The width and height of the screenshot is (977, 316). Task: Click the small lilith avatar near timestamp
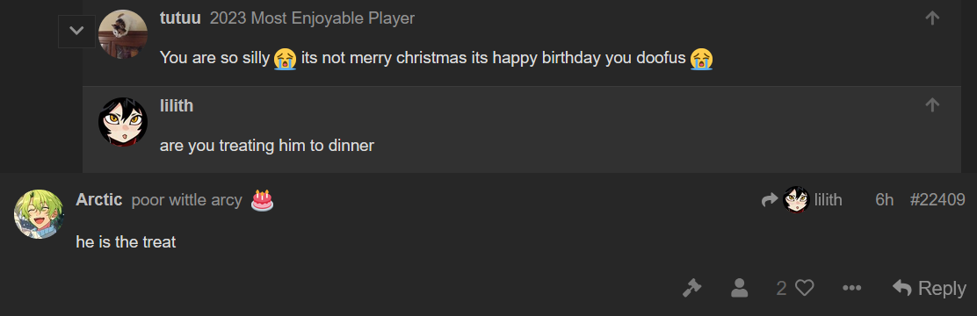(x=796, y=199)
